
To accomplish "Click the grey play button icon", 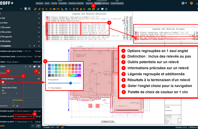I will [x=66, y=9].
